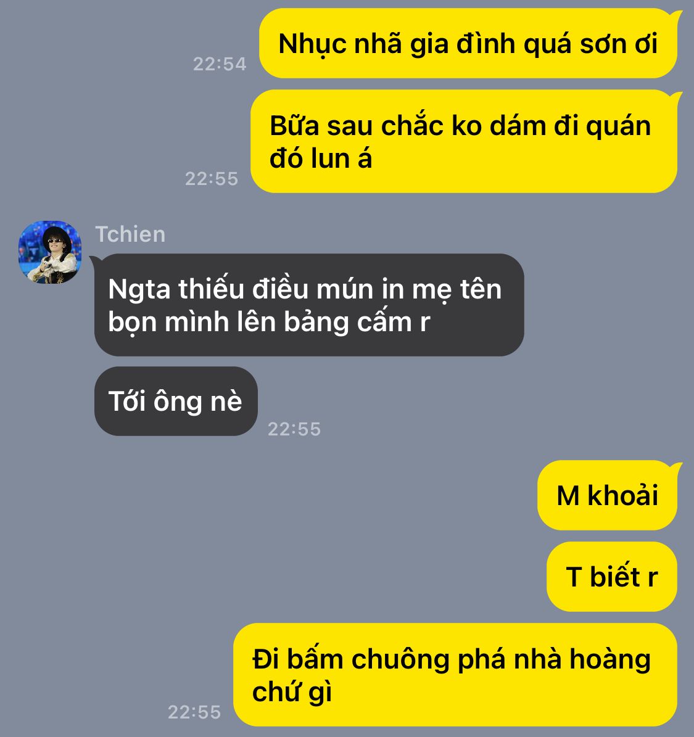
Task: Click the 22:55 timestamp beside the last message
Action: coord(195,712)
